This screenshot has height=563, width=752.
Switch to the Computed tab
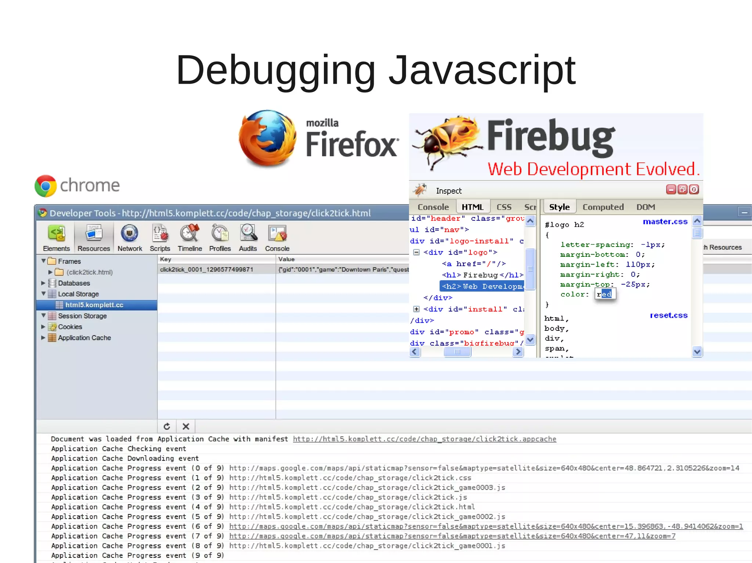(x=603, y=207)
